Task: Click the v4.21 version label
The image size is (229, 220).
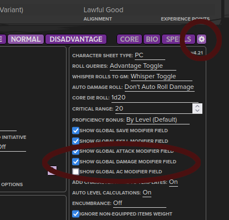Action: pos(197,53)
